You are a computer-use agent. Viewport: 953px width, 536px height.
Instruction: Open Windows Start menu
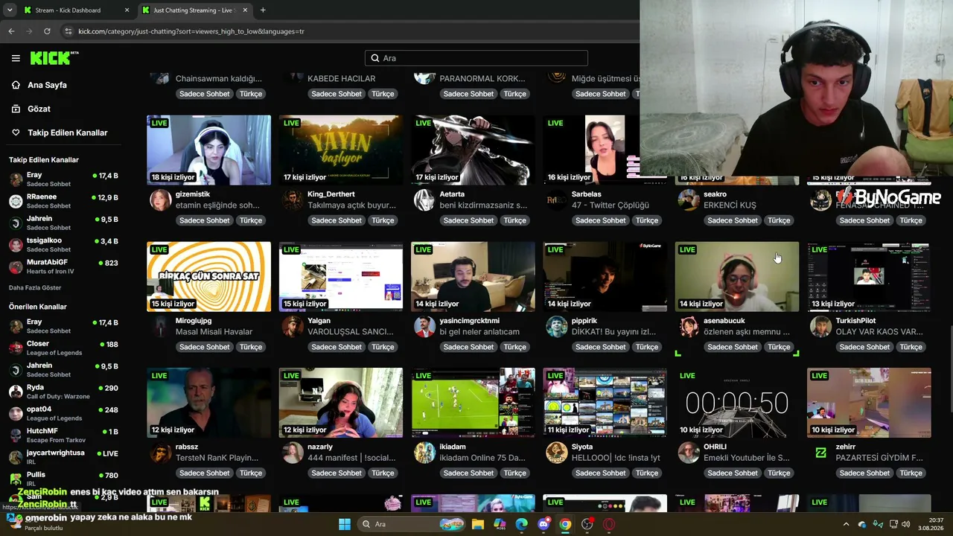pos(345,524)
